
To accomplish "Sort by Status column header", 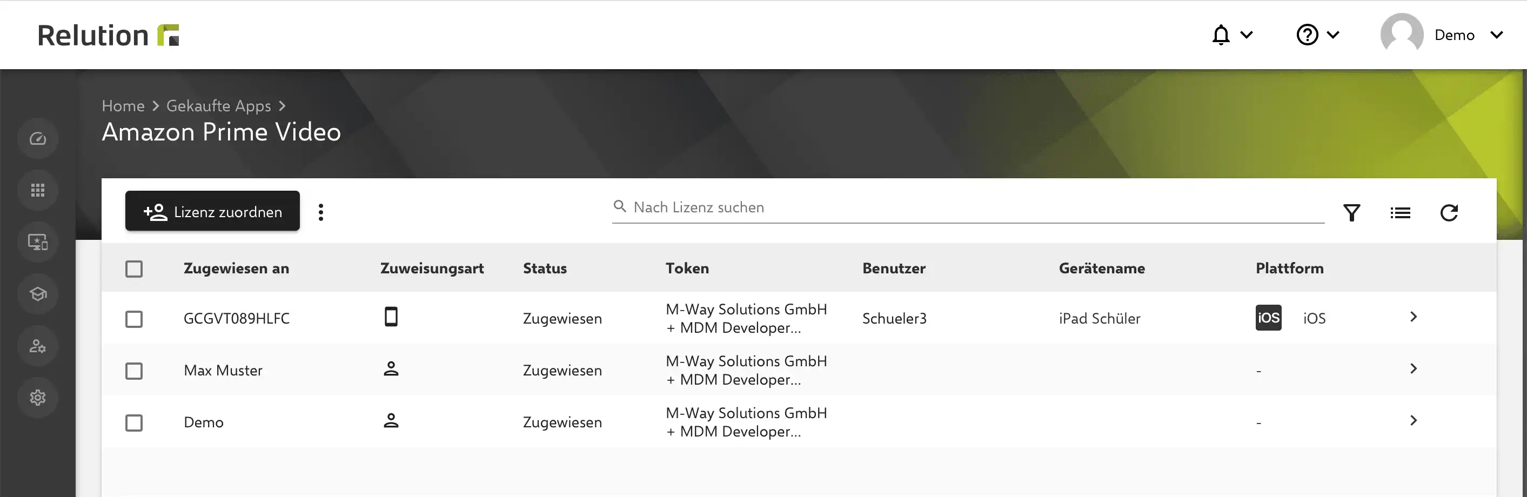I will [545, 268].
